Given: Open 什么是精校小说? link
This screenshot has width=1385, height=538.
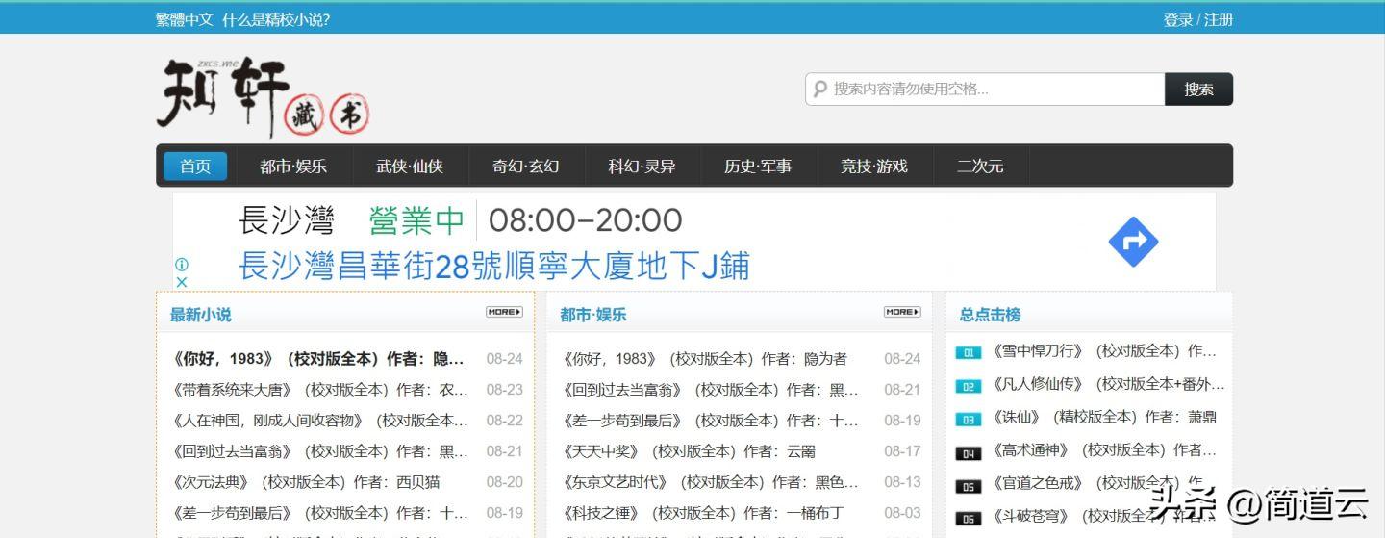Looking at the screenshot, I should [276, 19].
